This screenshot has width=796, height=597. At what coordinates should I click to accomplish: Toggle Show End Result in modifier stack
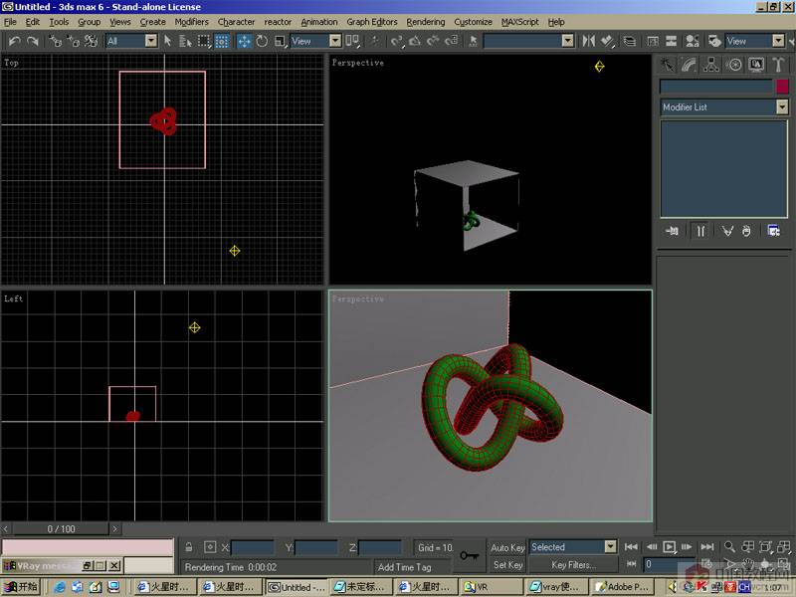click(700, 231)
